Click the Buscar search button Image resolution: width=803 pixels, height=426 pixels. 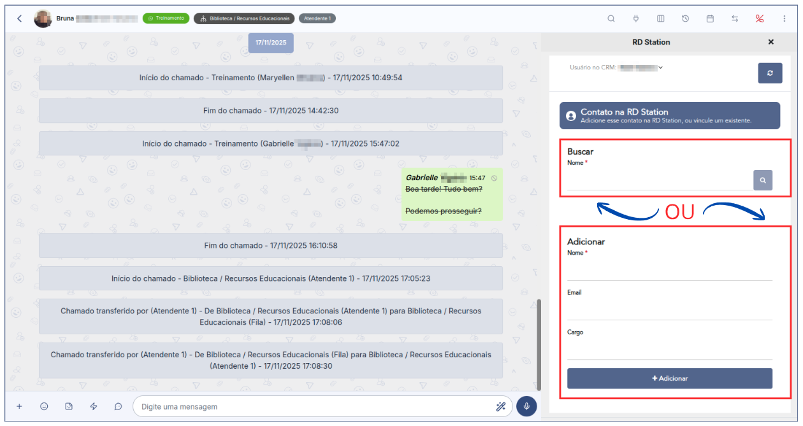pos(762,180)
